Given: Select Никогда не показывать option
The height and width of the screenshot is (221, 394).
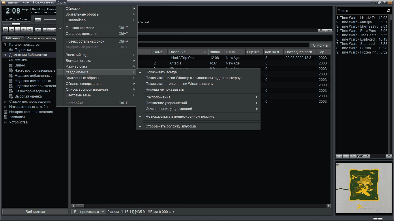Looking at the screenshot, I should pyautogui.click(x=198, y=89).
